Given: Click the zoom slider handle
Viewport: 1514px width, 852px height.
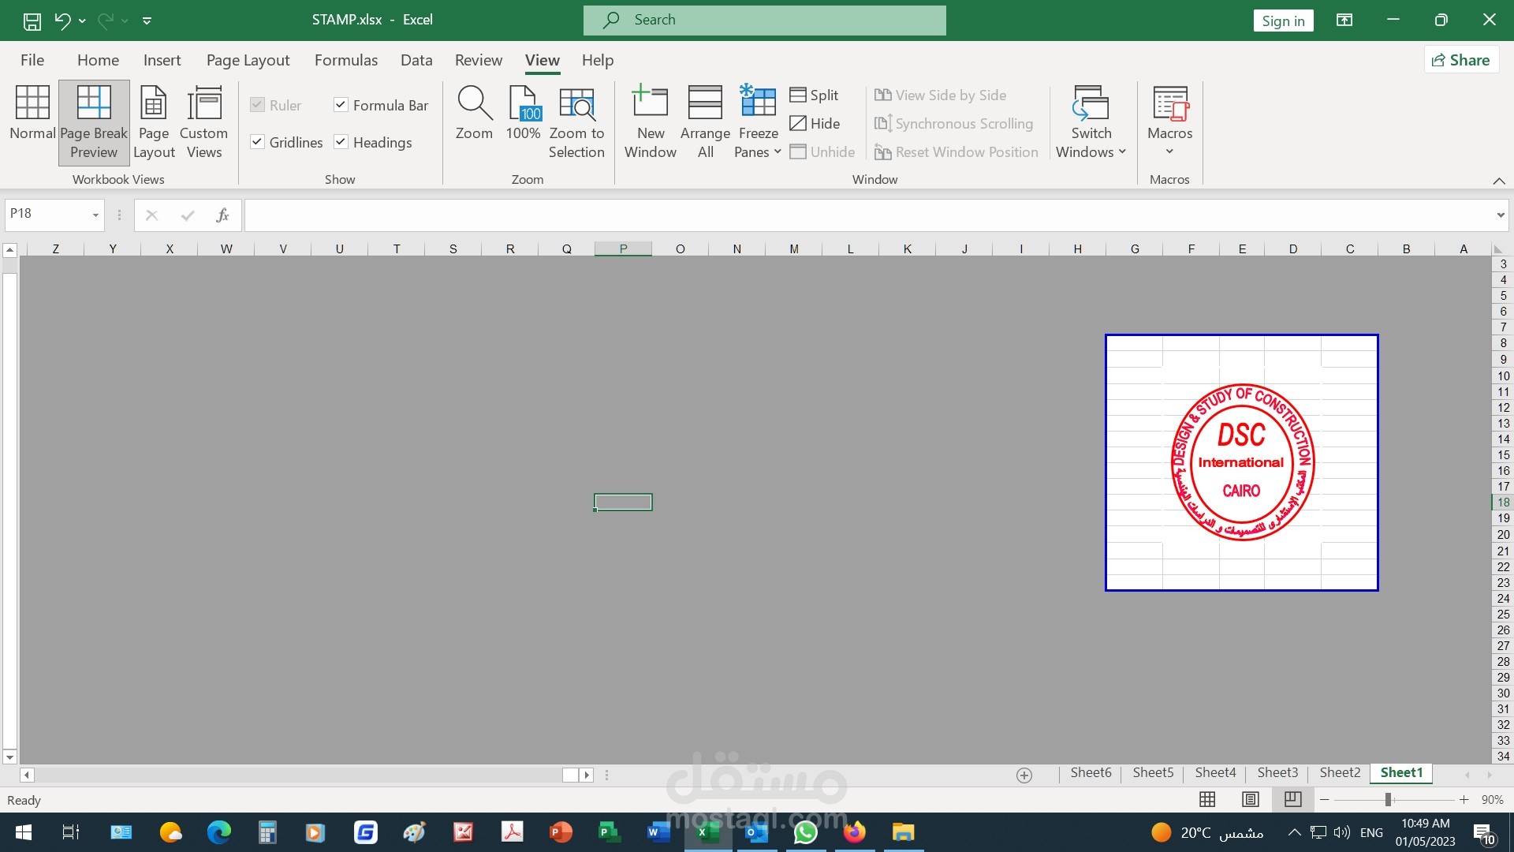Looking at the screenshot, I should click(1388, 800).
